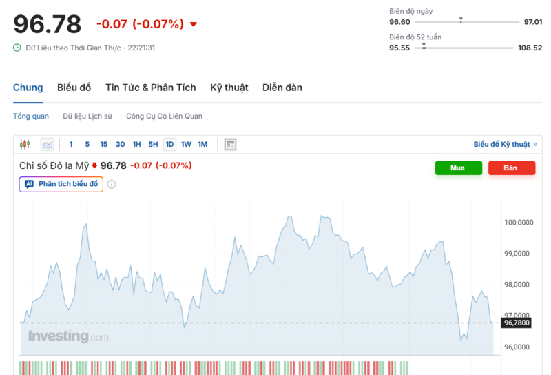
Task: Click the AI badge icon on chart analysis
Action: point(29,184)
